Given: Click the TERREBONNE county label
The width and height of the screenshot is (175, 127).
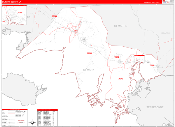Looking at the screenshot, I should click(x=155, y=107).
